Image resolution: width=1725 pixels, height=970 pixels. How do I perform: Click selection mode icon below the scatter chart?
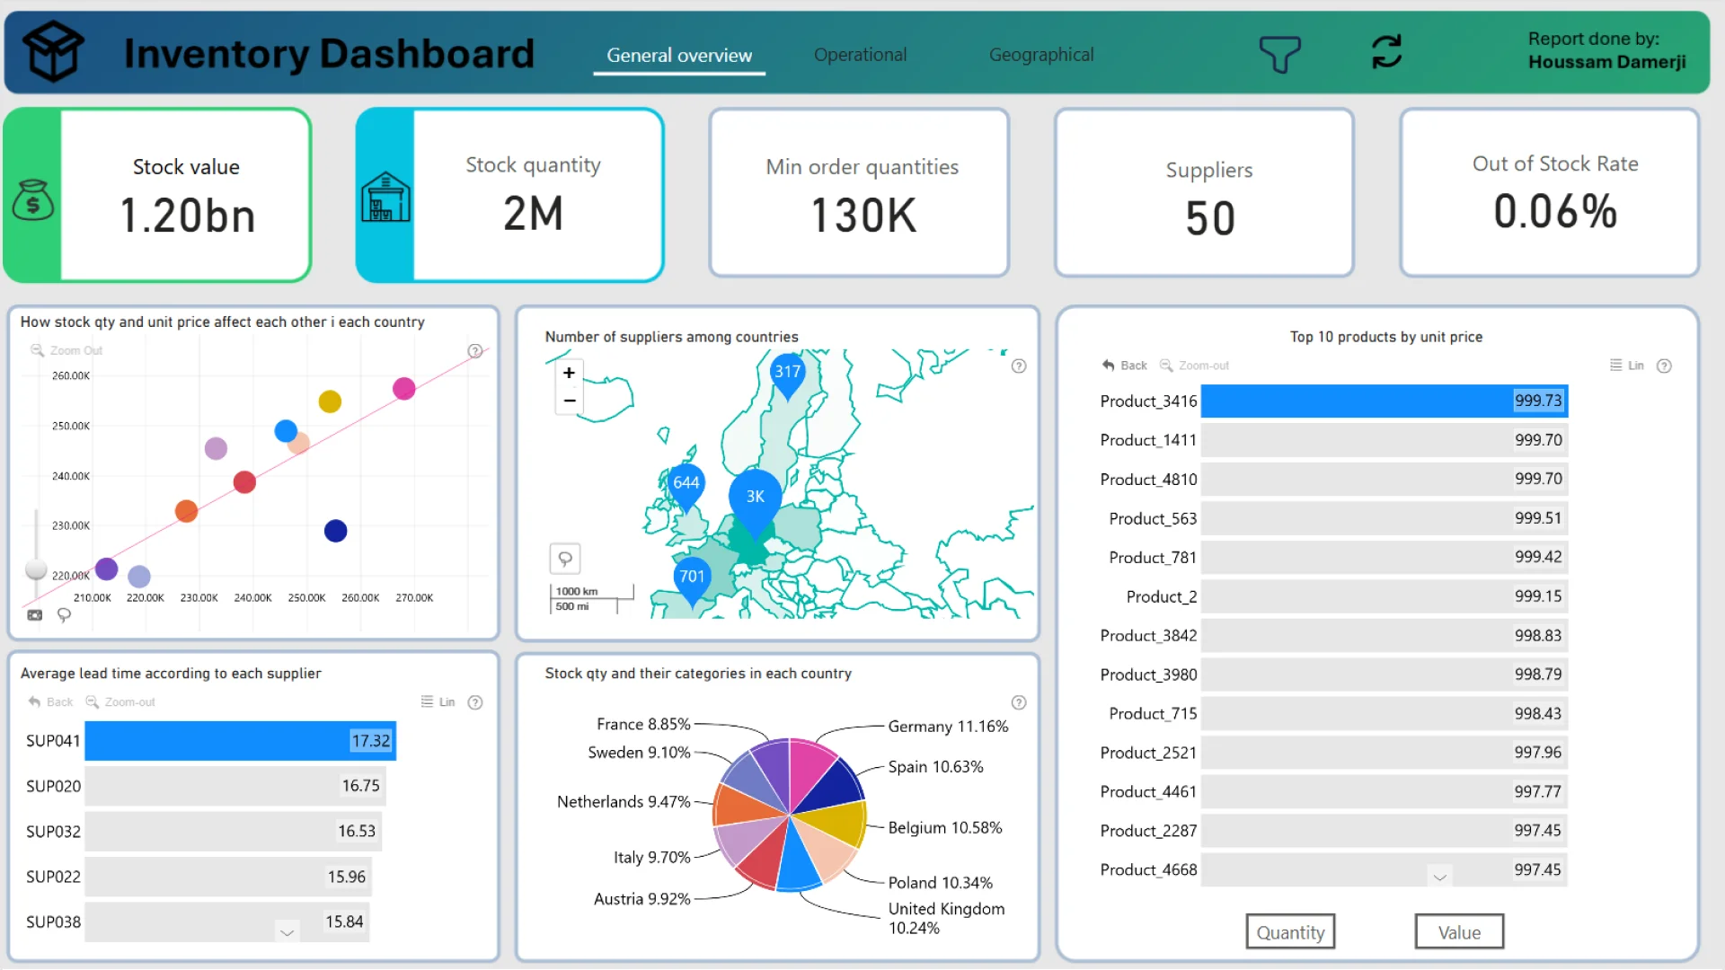35,615
